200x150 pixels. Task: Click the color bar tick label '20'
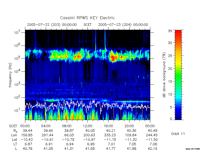pyautogui.click(x=170, y=68)
